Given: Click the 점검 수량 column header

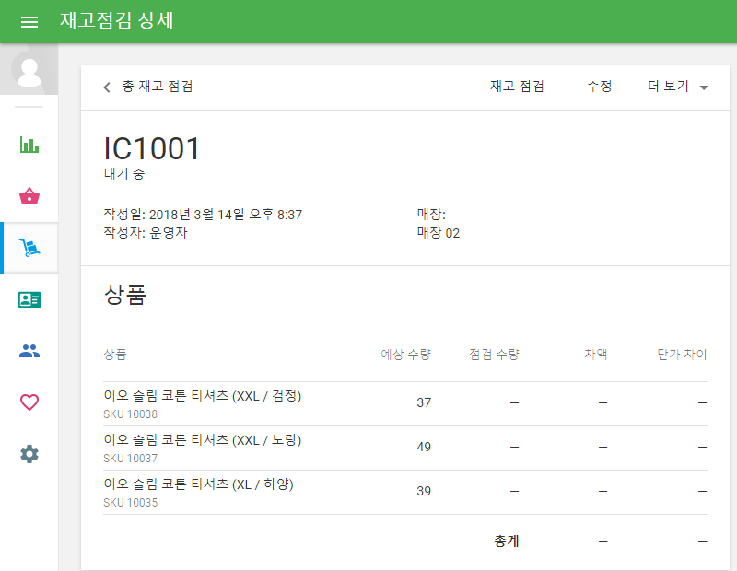Looking at the screenshot, I should (494, 355).
